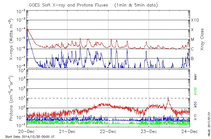The width and height of the screenshot is (211, 139).
Task: Select the M class label on right axis
Action: (193, 39)
